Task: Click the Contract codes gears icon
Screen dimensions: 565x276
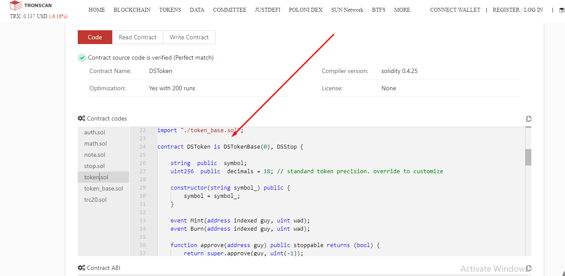Action: point(81,118)
